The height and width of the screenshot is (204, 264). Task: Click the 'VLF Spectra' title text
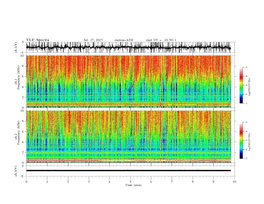(38, 40)
